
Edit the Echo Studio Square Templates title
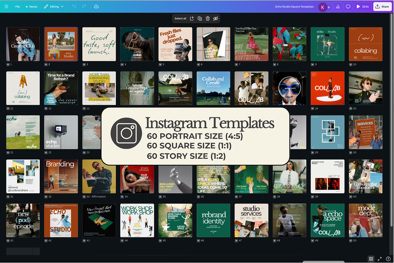(295, 7)
